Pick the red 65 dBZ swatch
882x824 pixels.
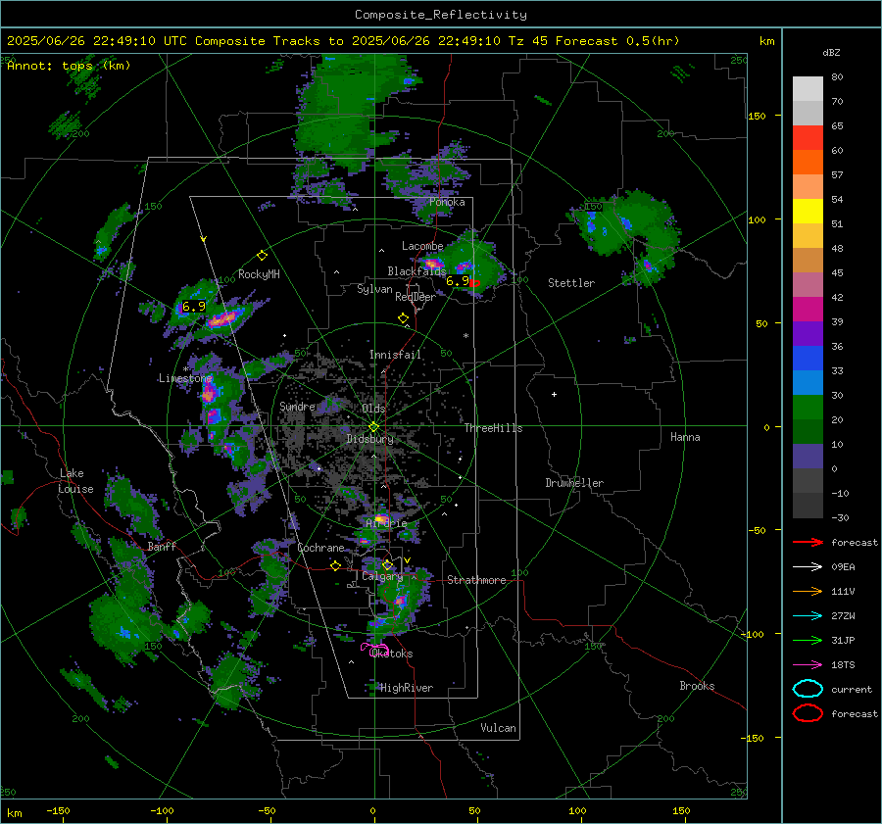808,137
